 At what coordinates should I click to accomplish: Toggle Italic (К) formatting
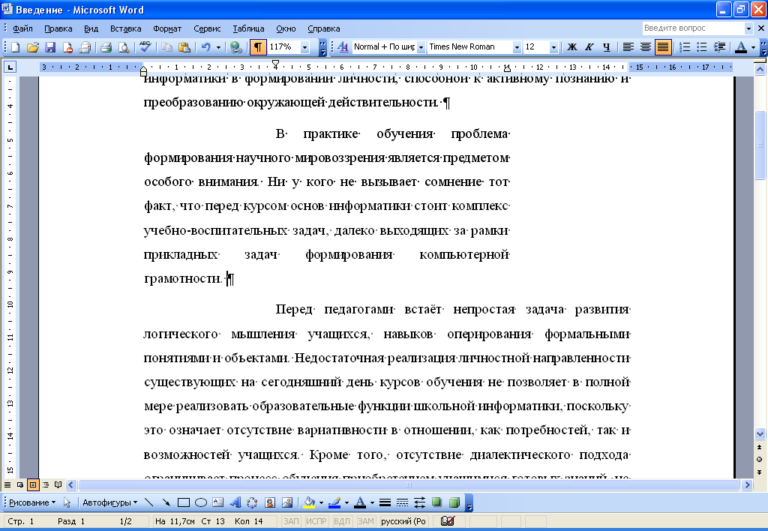(589, 47)
